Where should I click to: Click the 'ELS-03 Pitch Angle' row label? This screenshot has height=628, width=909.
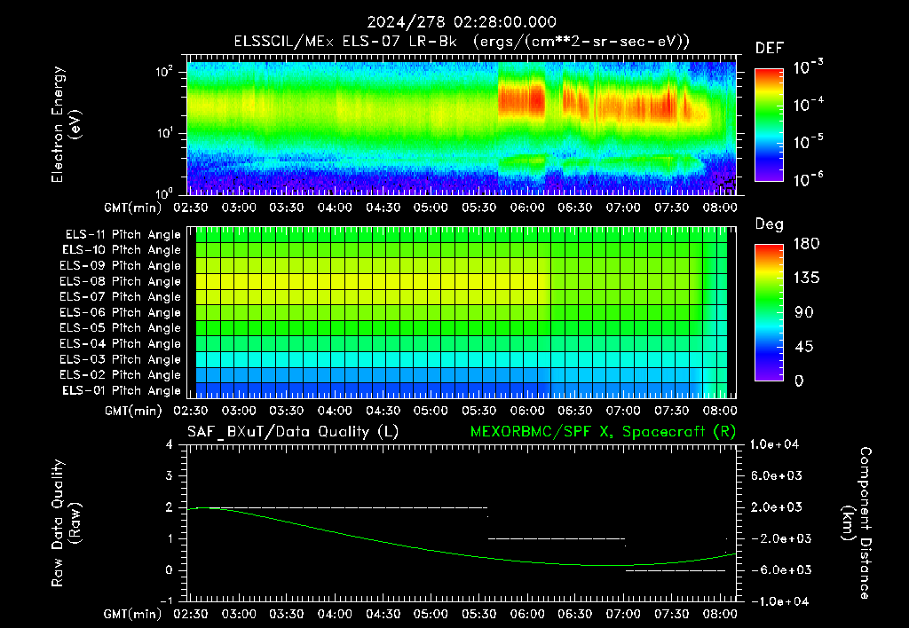[121, 359]
